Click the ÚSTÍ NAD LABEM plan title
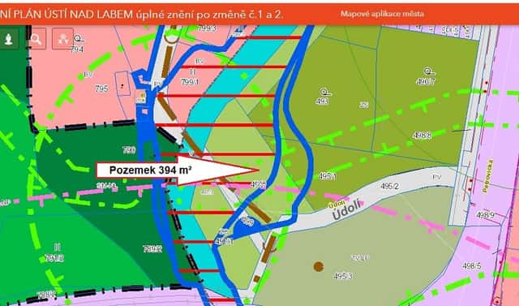The width and height of the screenshot is (519, 306). point(141,15)
